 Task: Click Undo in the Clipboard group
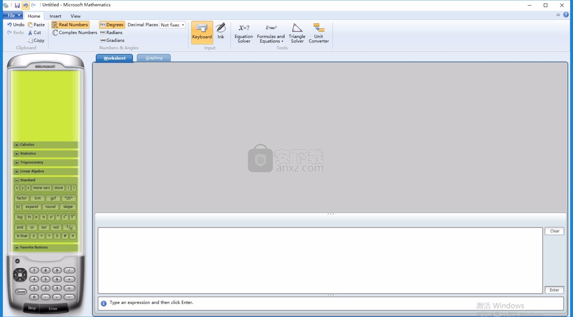point(16,25)
